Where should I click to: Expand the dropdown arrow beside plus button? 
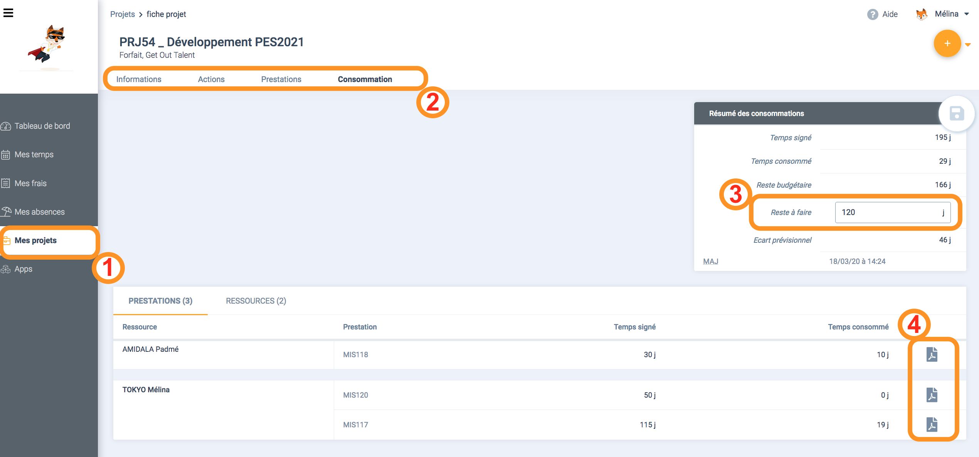[x=968, y=45]
